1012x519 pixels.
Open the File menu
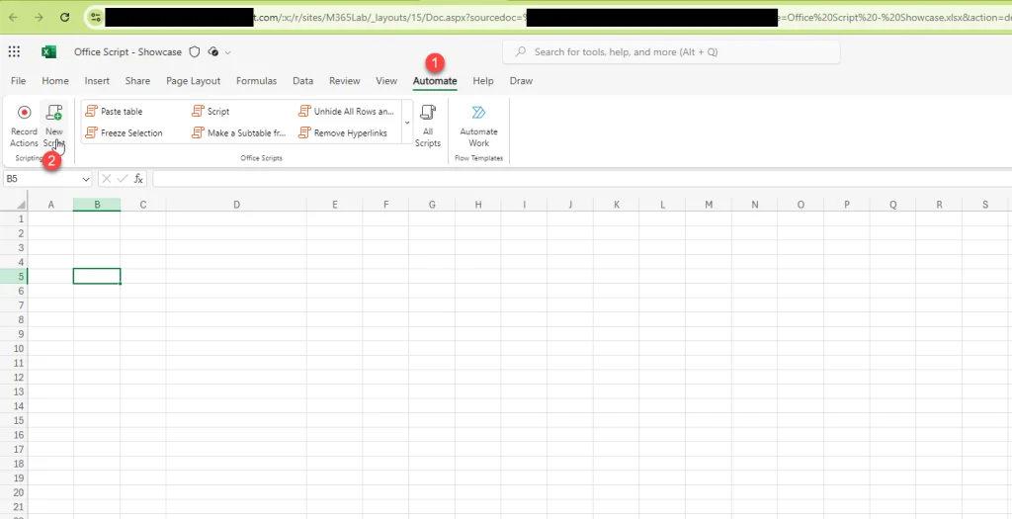pos(19,81)
